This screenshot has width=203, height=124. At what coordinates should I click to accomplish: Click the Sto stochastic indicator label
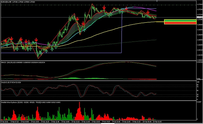11,82
